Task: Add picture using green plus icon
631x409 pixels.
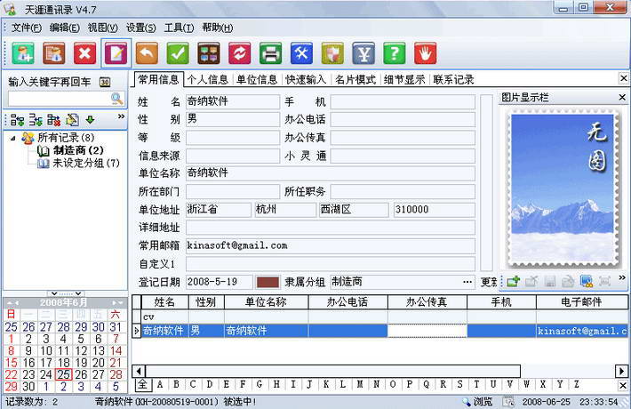Action: [x=513, y=281]
